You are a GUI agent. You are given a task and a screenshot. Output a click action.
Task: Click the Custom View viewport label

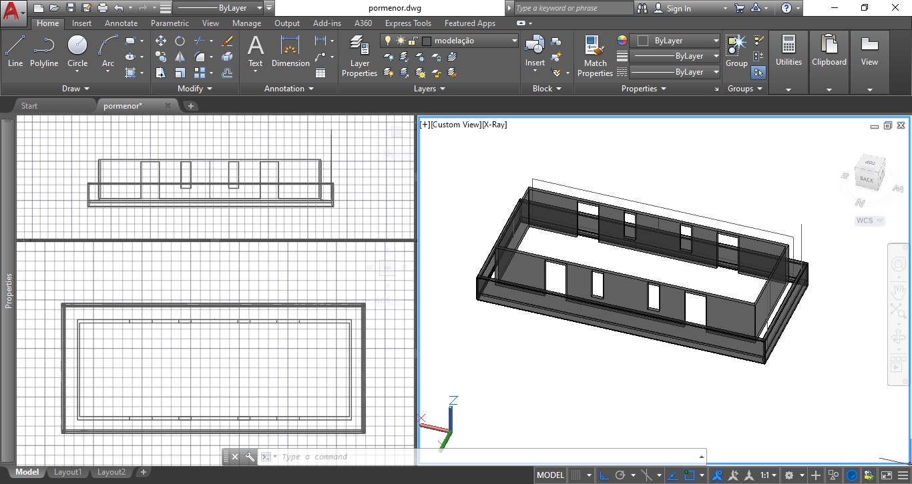click(x=456, y=125)
